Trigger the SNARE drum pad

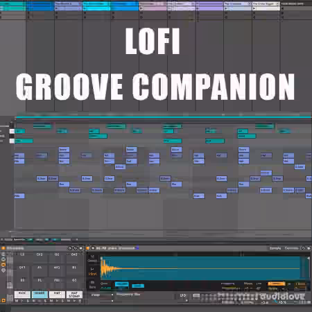pyautogui.click(x=40, y=294)
